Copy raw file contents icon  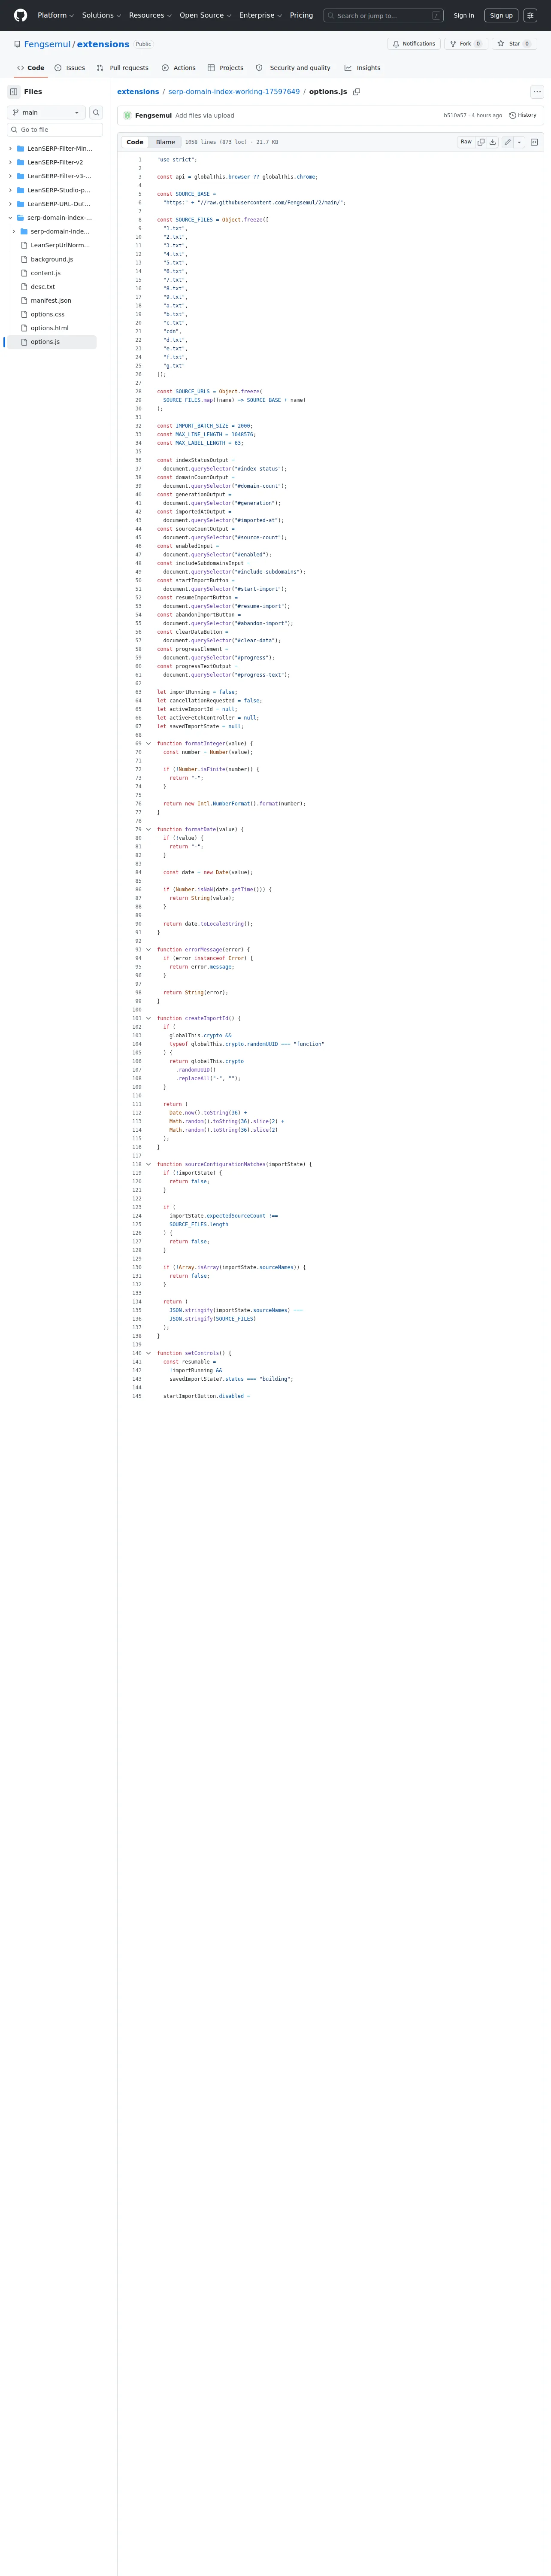pos(481,142)
